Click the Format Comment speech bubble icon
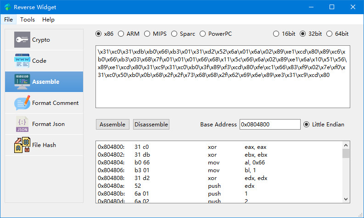Screen dimensions: 364x218 (22, 103)
